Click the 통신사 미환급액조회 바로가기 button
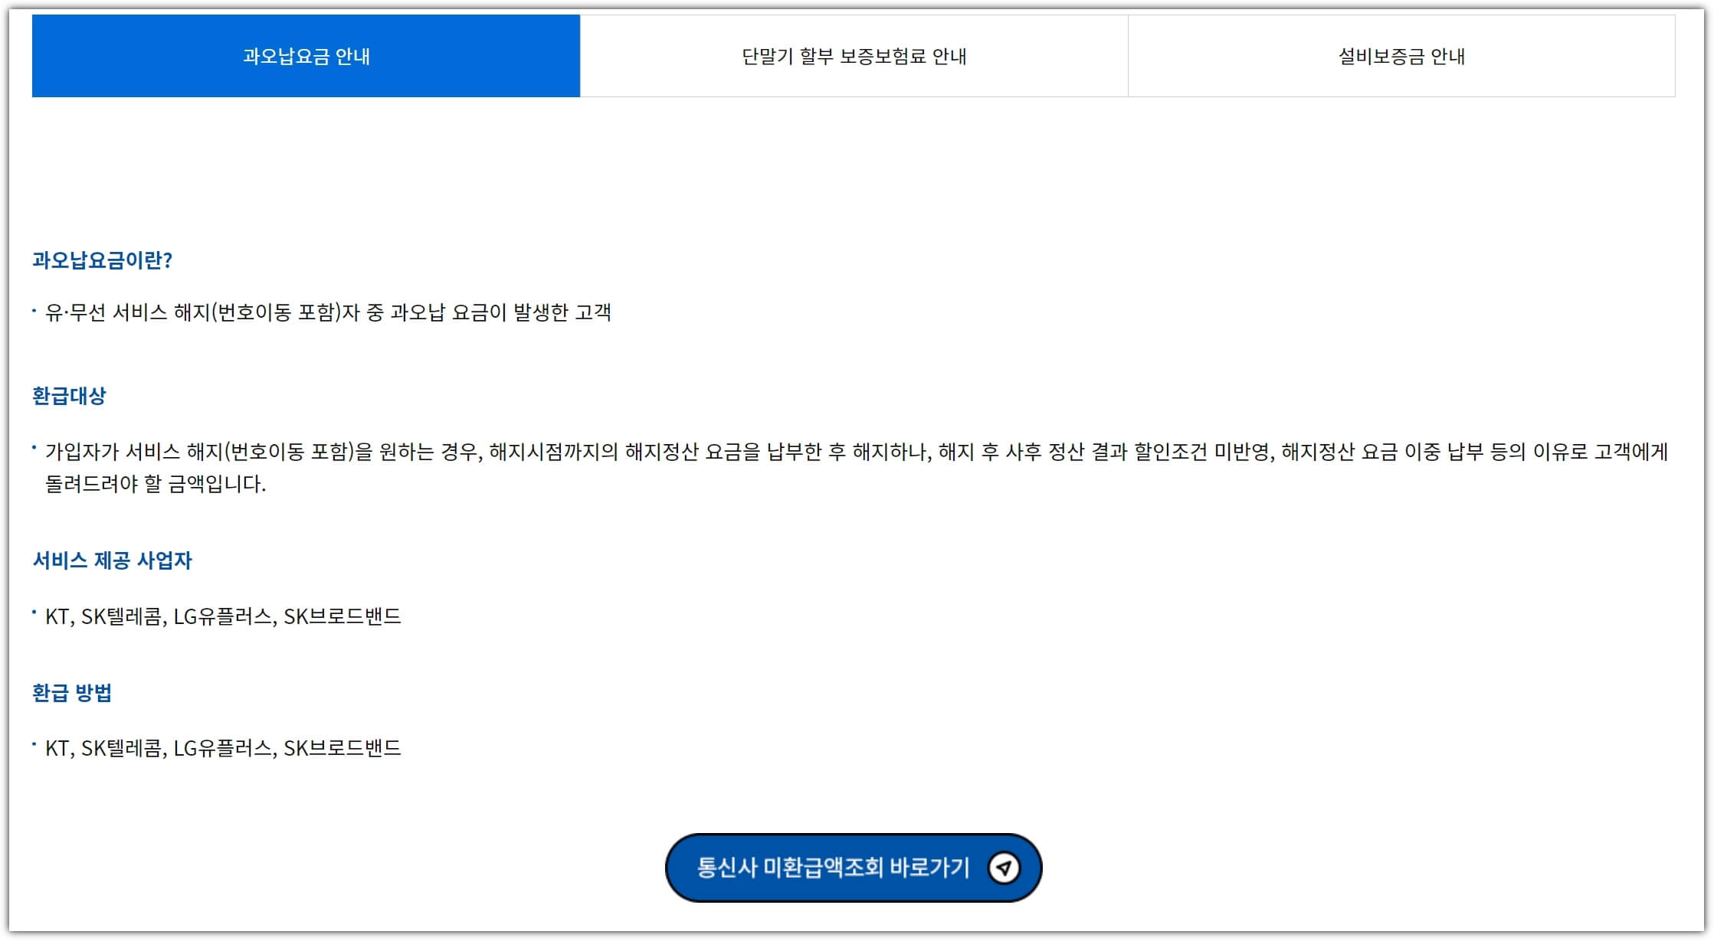This screenshot has height=941, width=1714. (856, 867)
